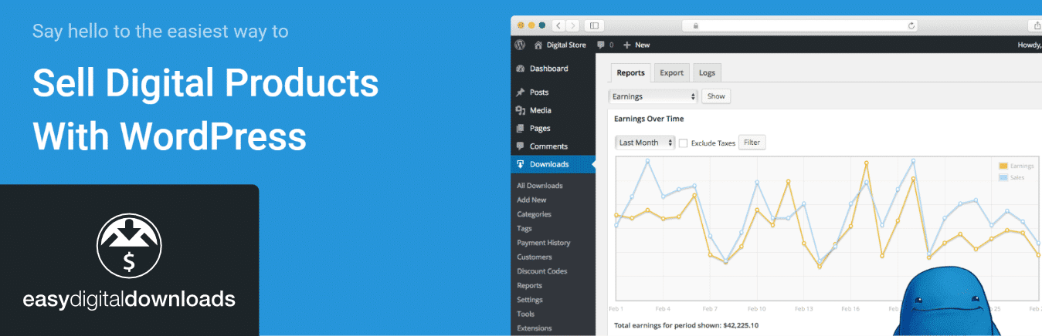1042x336 pixels.
Task: Open the Earnings report type dropdown
Action: [653, 96]
